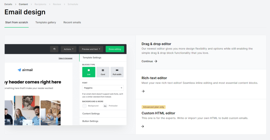Switch to Start from scratch tab
Viewport: 270px width, 140px height.
click(17, 22)
